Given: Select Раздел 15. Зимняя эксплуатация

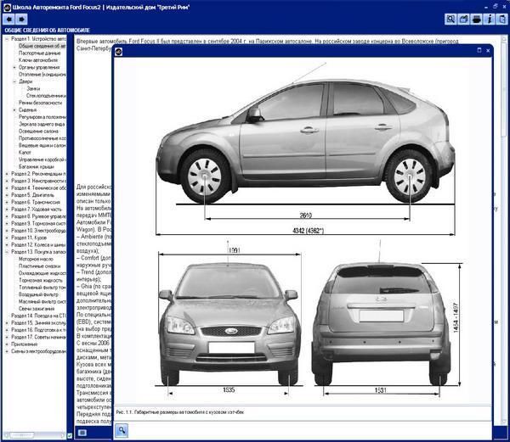Looking at the screenshot, I should pos(38,323).
